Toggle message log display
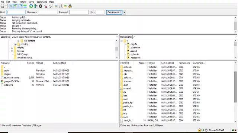 11,6
